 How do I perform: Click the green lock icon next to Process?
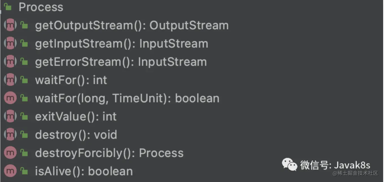point(8,7)
